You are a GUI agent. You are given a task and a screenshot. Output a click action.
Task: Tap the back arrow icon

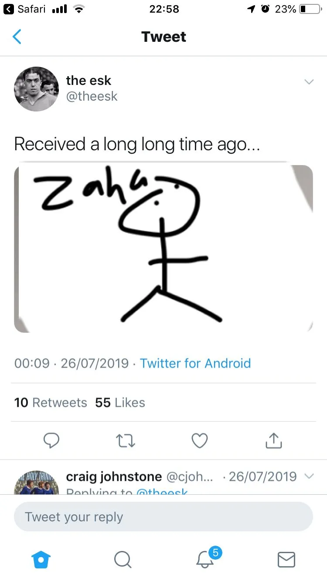(17, 37)
